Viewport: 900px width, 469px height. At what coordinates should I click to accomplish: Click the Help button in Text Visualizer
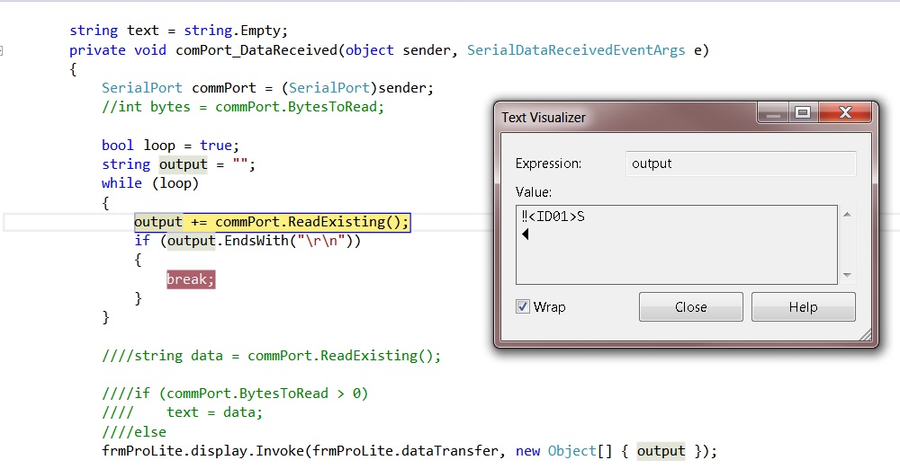click(803, 306)
